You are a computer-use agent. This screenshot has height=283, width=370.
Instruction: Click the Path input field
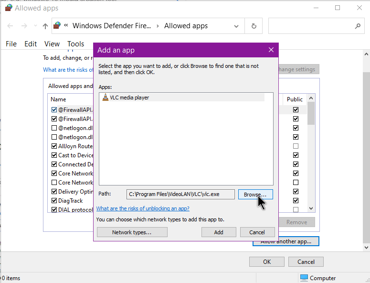coord(180,194)
